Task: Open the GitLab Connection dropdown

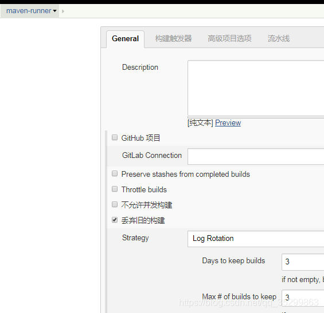Action: pyautogui.click(x=256, y=157)
